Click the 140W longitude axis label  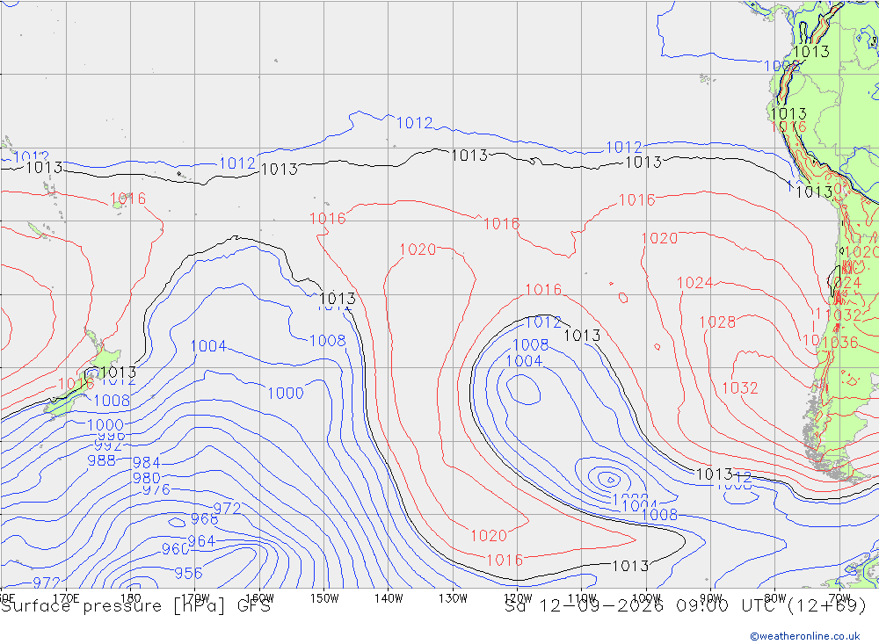(x=389, y=598)
